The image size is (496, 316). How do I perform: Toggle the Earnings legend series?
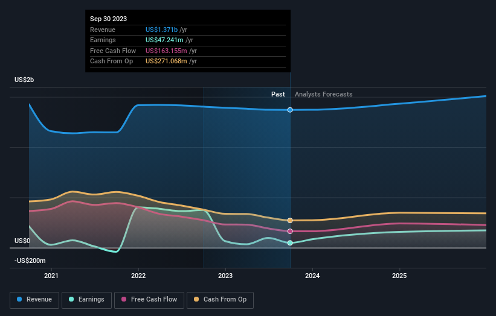click(x=86, y=300)
